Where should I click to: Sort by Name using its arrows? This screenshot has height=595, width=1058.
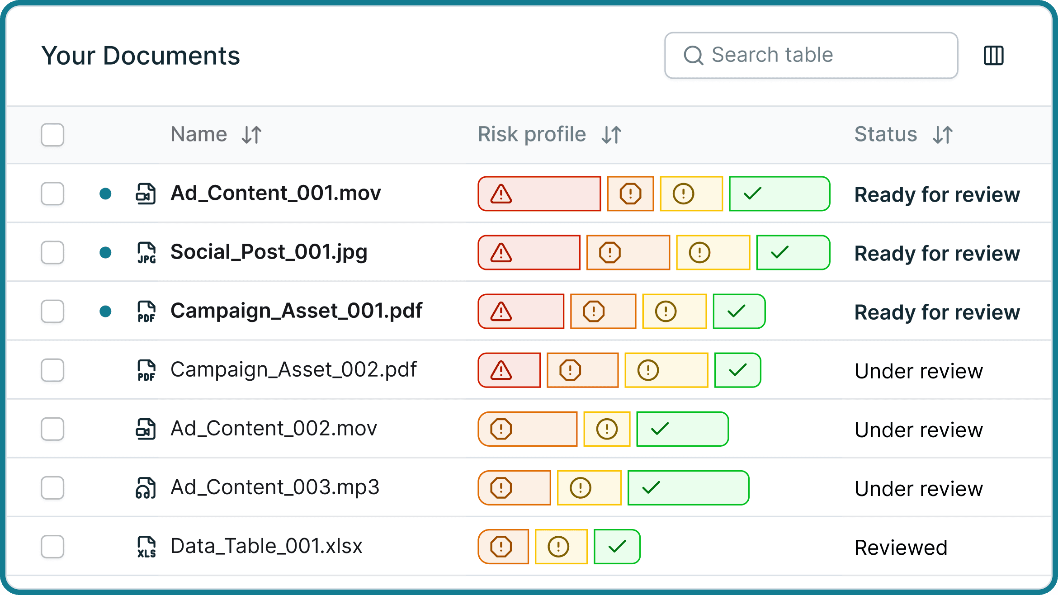251,135
